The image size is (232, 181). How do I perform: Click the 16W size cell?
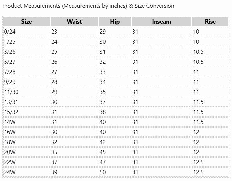pos(10,132)
